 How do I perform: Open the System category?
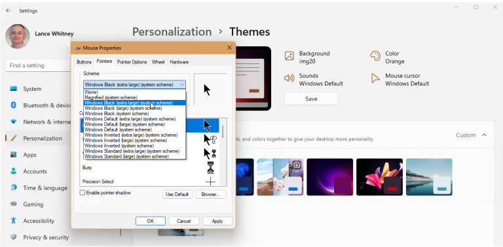[32, 89]
